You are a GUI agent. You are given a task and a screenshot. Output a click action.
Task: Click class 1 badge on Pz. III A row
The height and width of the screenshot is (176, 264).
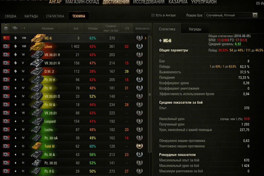click(x=139, y=154)
